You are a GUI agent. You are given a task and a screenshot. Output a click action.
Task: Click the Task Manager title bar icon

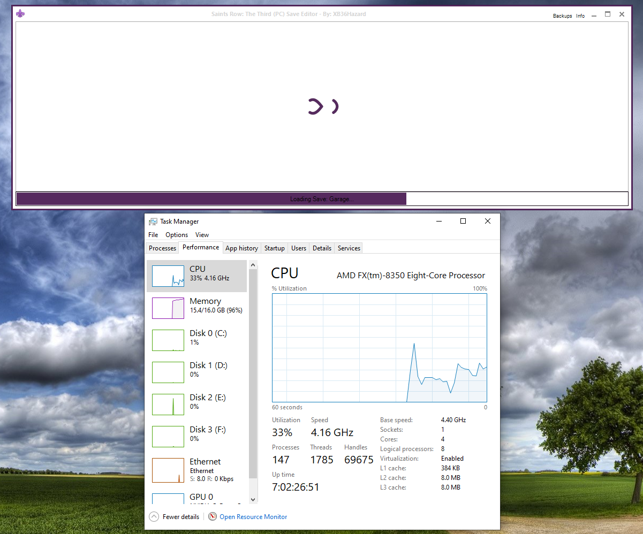(153, 222)
